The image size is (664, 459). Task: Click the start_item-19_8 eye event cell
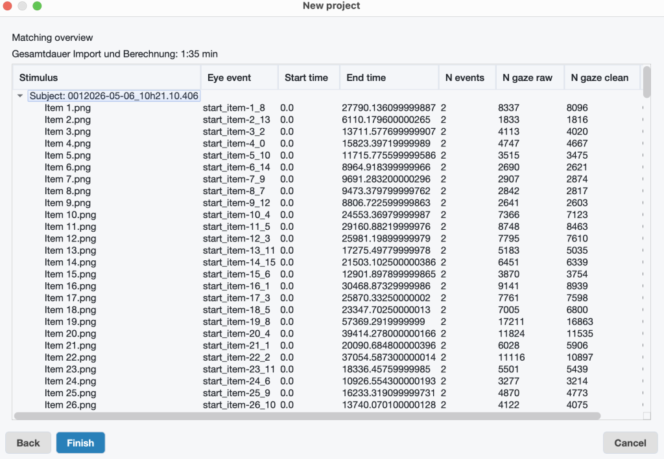(236, 321)
